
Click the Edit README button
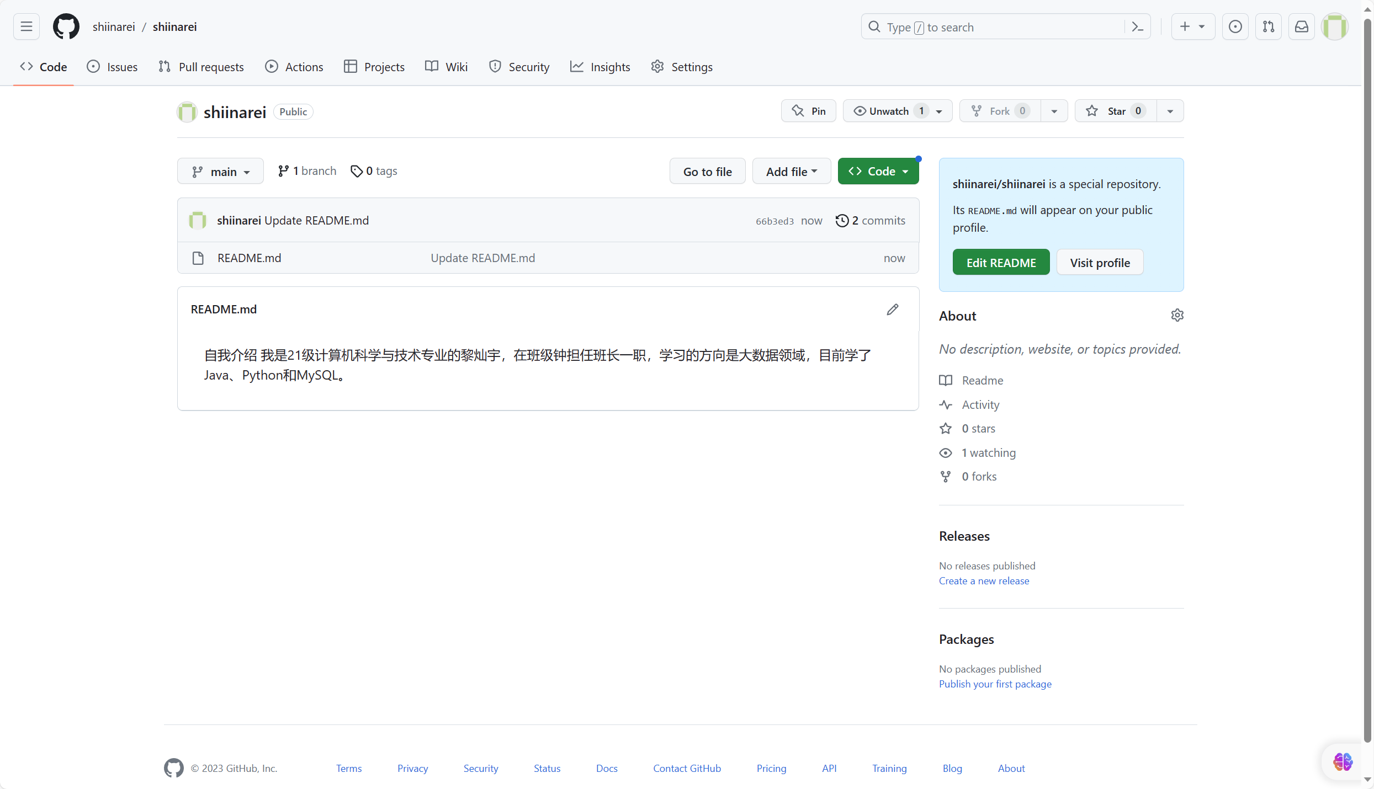(1001, 263)
